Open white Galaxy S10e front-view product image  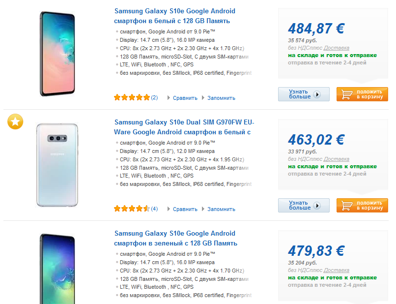57,53
